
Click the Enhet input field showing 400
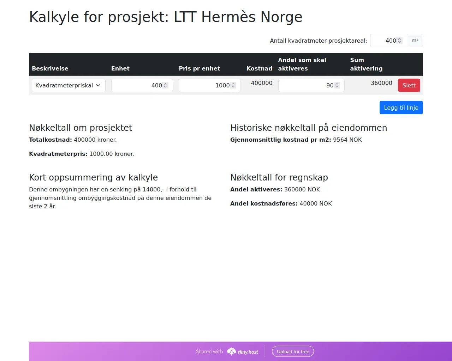[x=142, y=85]
